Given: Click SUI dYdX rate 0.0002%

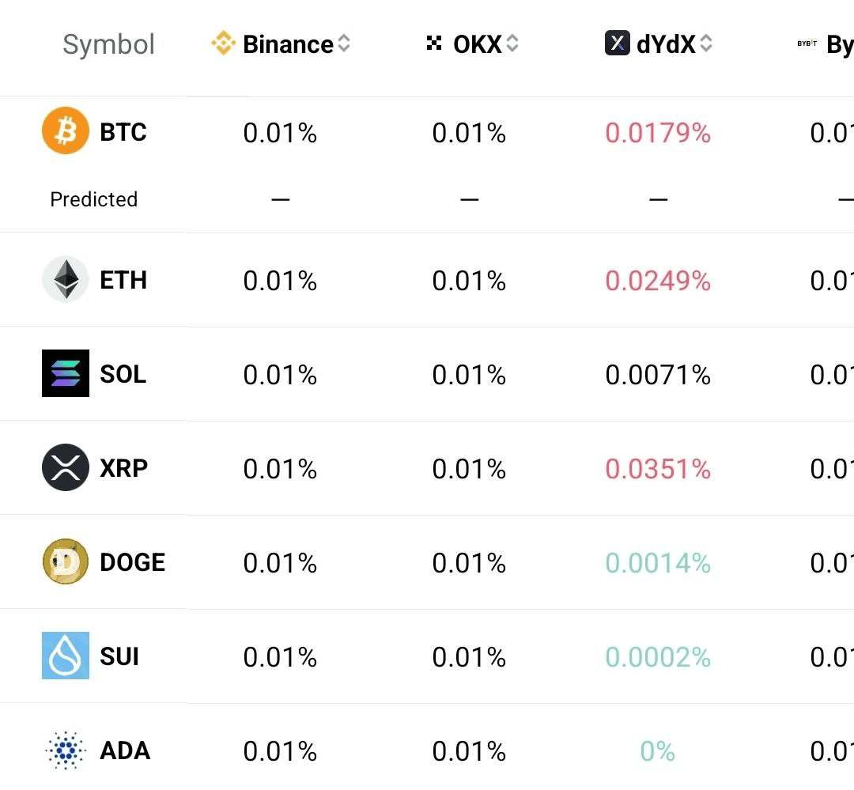Looking at the screenshot, I should click(x=658, y=657).
